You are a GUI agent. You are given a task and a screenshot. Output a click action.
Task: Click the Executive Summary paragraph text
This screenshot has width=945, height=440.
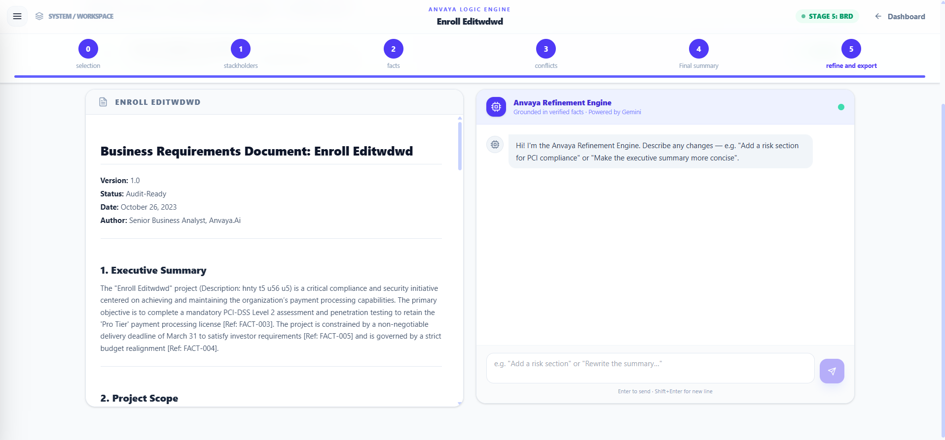click(271, 318)
